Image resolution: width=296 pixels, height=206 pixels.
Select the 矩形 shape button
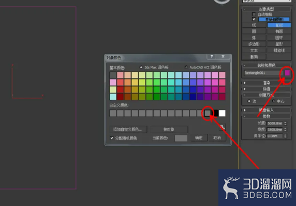click(x=279, y=25)
